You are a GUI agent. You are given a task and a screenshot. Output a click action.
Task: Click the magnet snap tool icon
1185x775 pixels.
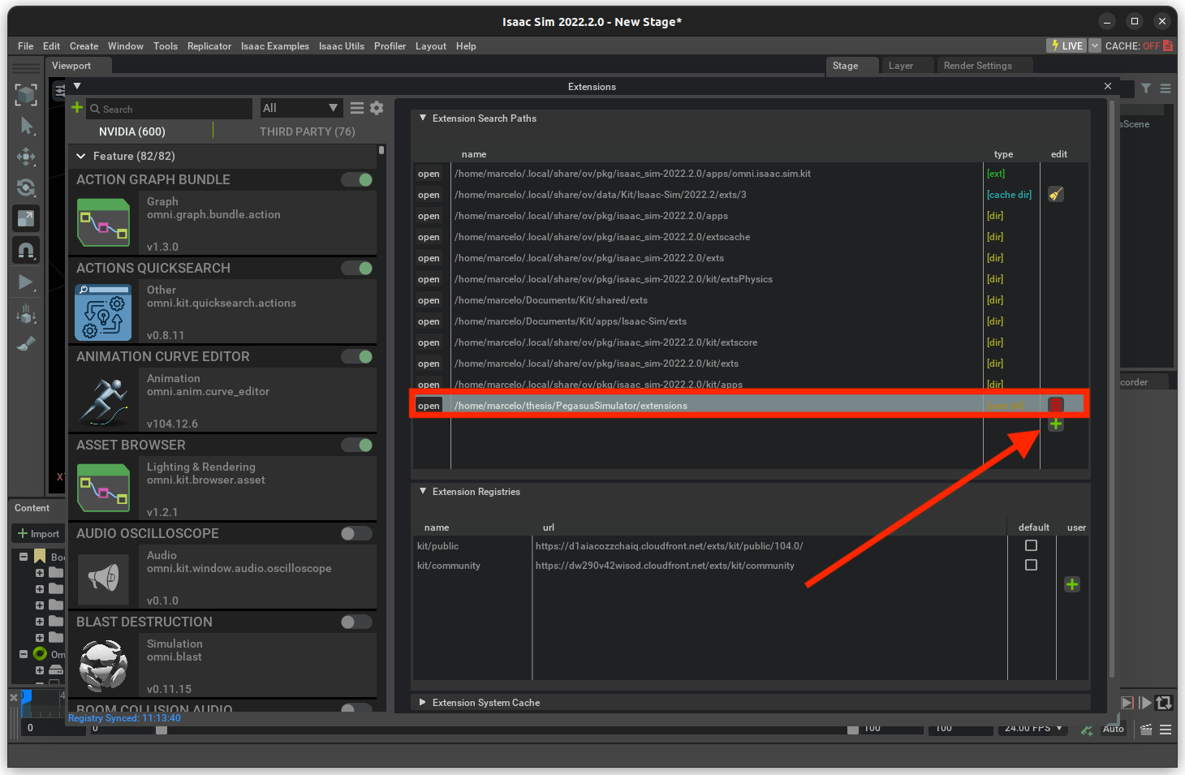26,251
